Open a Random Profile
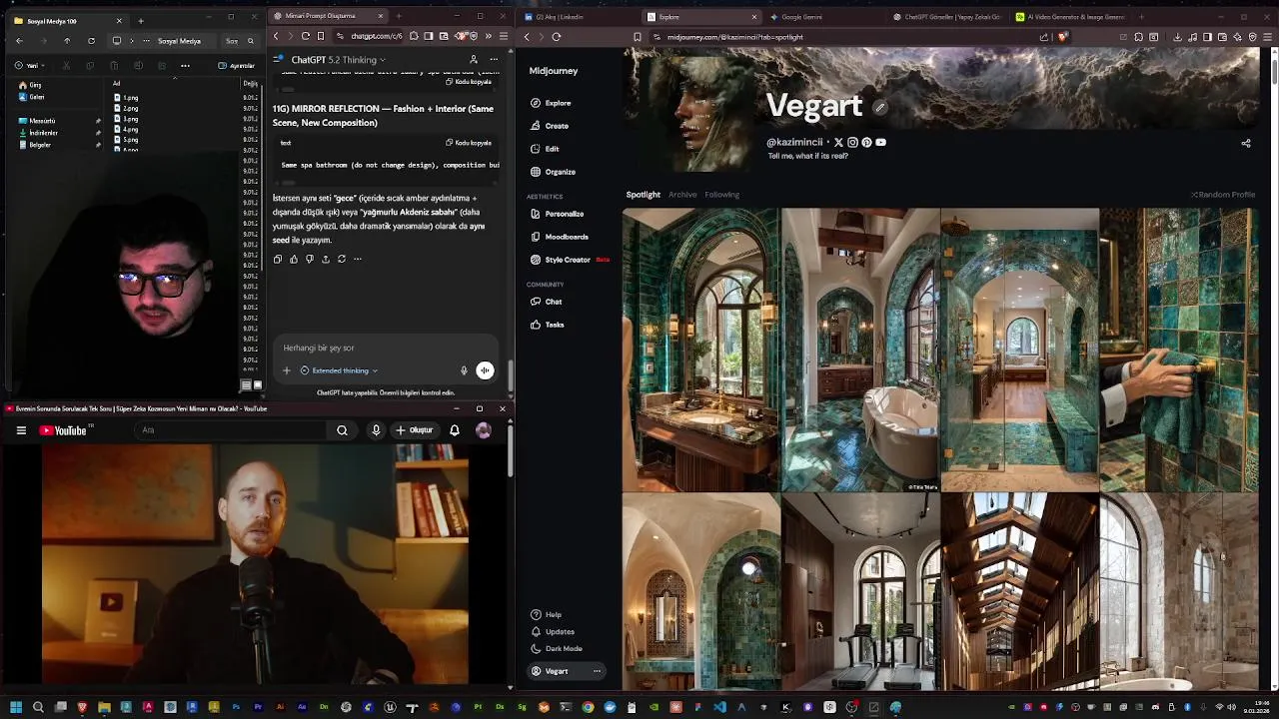The image size is (1279, 719). click(1223, 195)
